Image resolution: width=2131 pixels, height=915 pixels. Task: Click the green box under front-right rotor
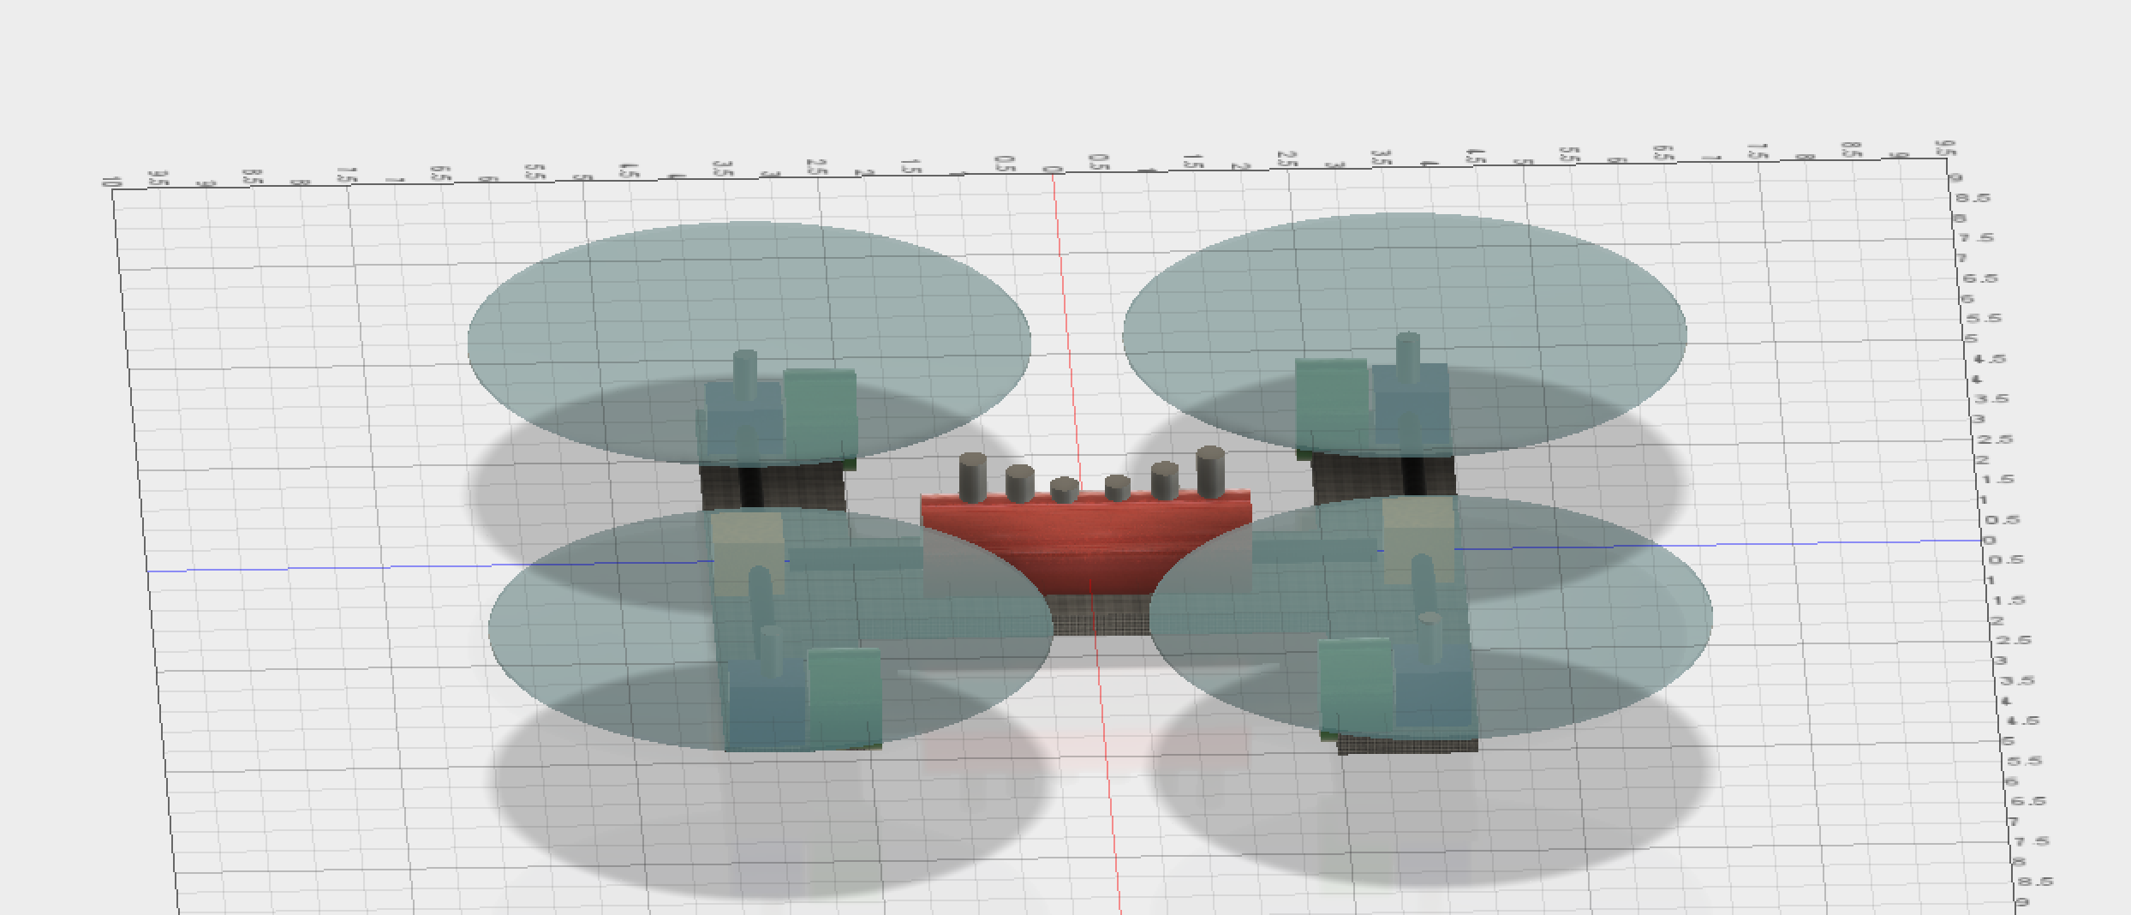coord(1354,685)
